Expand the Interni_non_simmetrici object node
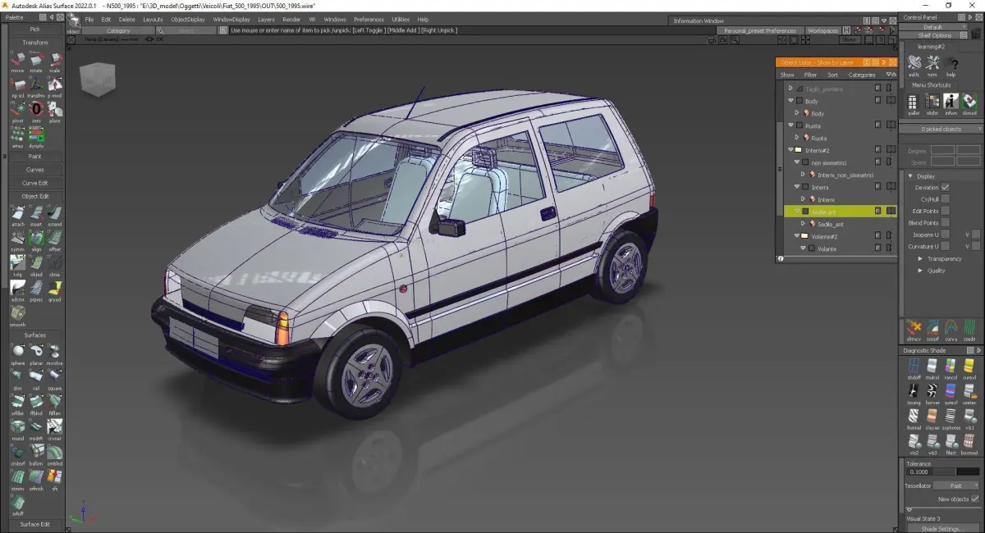This screenshot has width=985, height=533. [803, 175]
